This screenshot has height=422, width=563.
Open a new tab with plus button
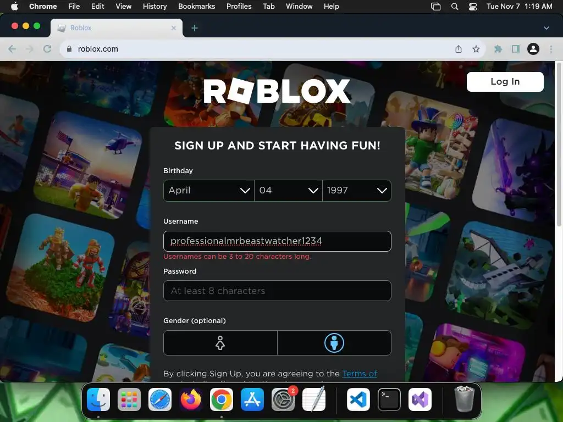click(x=195, y=28)
